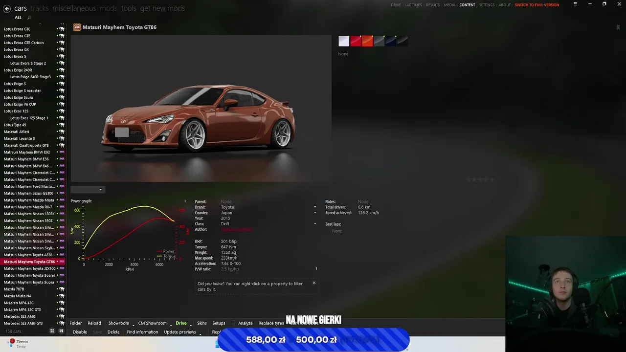Click the save icon beside 150 cars
The height and width of the screenshot is (352, 626).
(x=61, y=331)
